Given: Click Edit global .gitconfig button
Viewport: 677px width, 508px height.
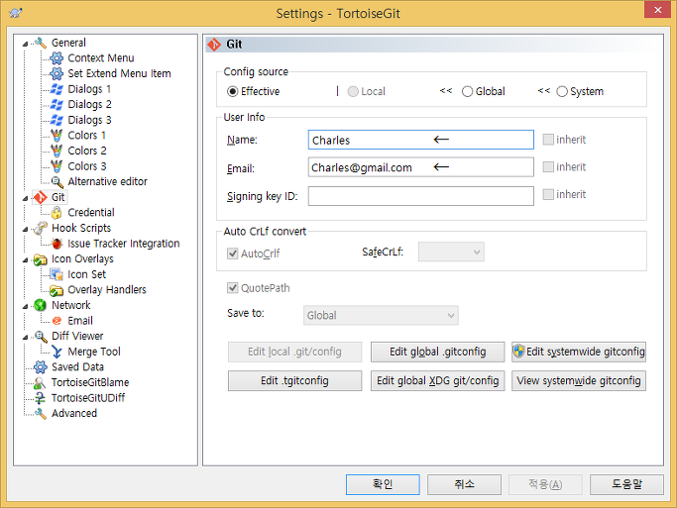Looking at the screenshot, I should (x=438, y=352).
